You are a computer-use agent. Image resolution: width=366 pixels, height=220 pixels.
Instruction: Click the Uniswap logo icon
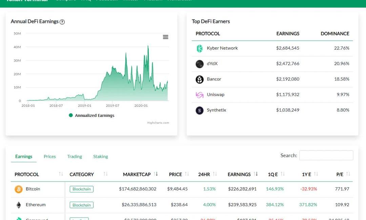click(x=200, y=95)
